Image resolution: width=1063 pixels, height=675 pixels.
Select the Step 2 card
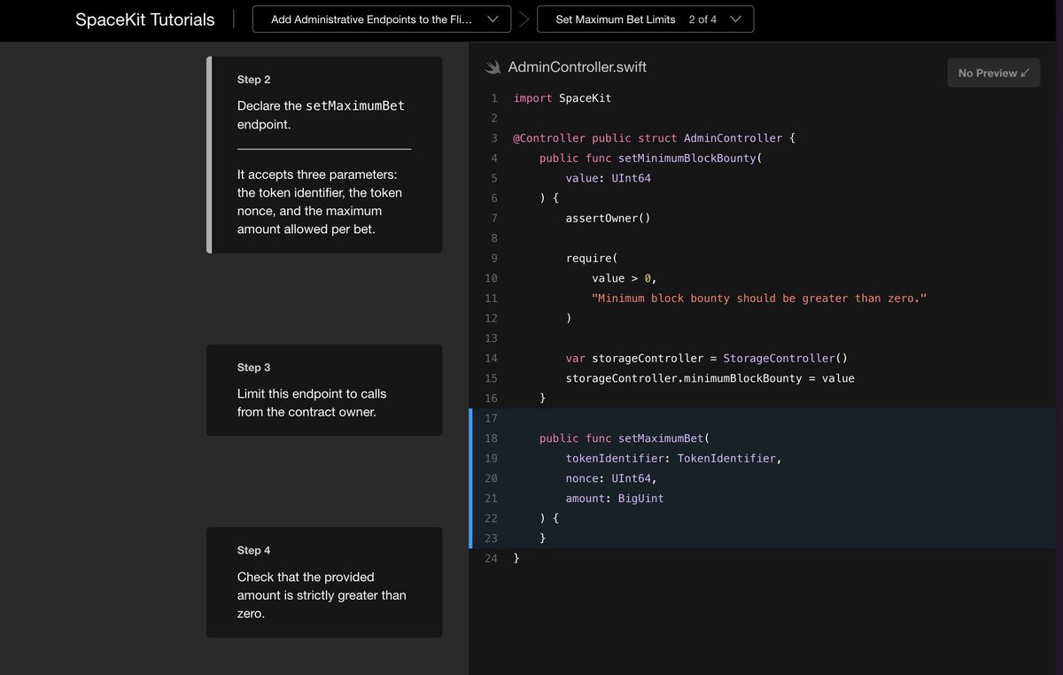(x=324, y=155)
